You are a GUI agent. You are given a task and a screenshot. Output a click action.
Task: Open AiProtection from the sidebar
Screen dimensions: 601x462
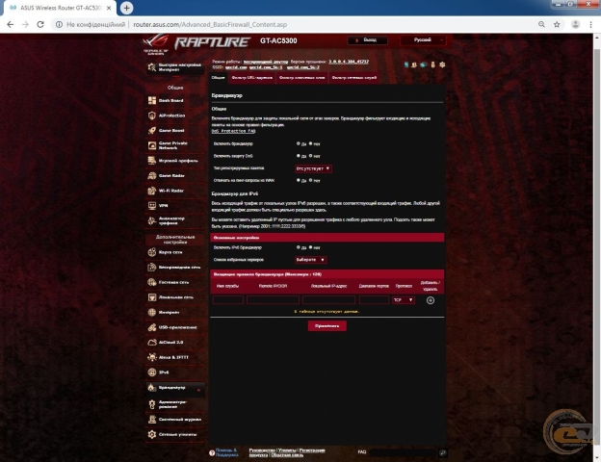point(174,115)
